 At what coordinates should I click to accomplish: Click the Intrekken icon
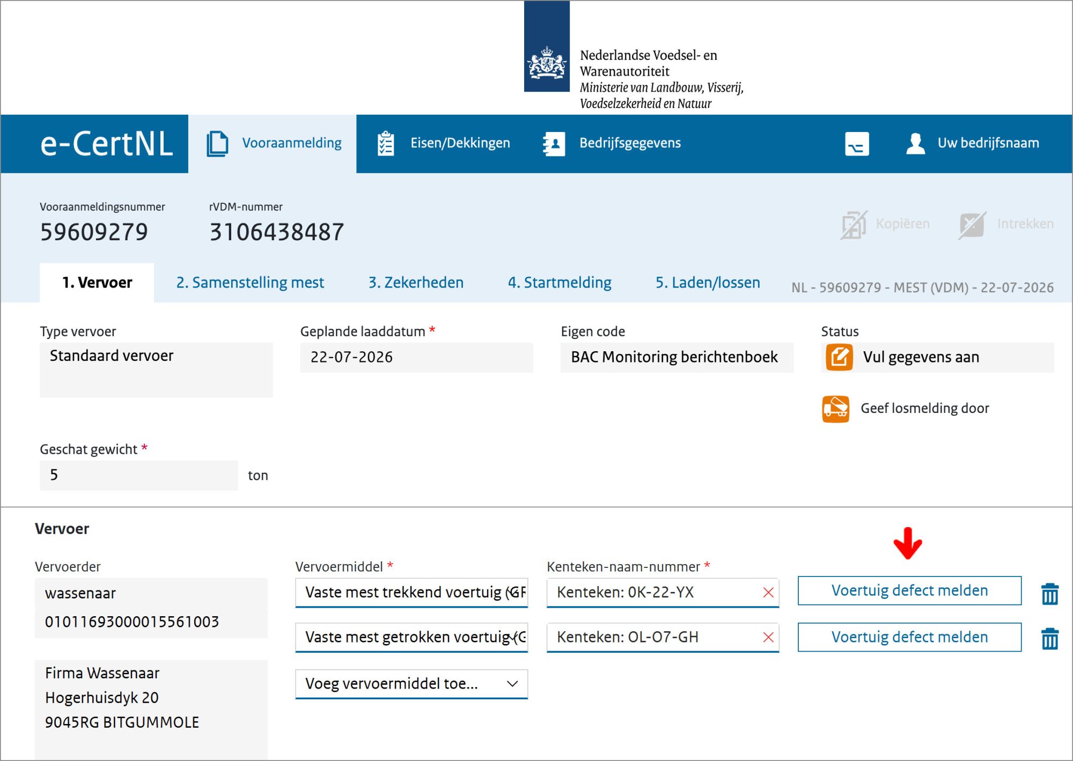972,224
